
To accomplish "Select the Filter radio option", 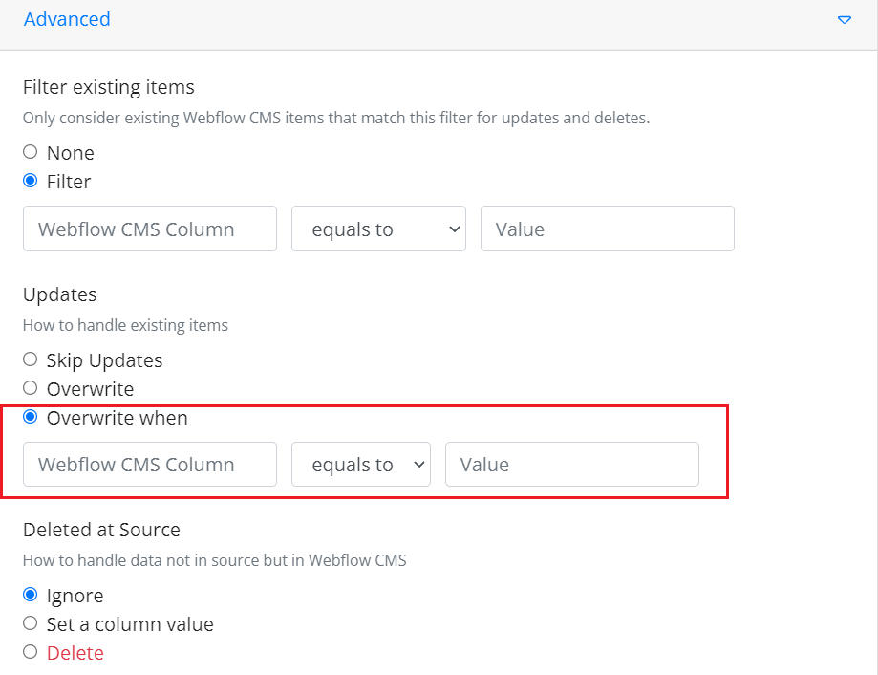I will click(31, 181).
